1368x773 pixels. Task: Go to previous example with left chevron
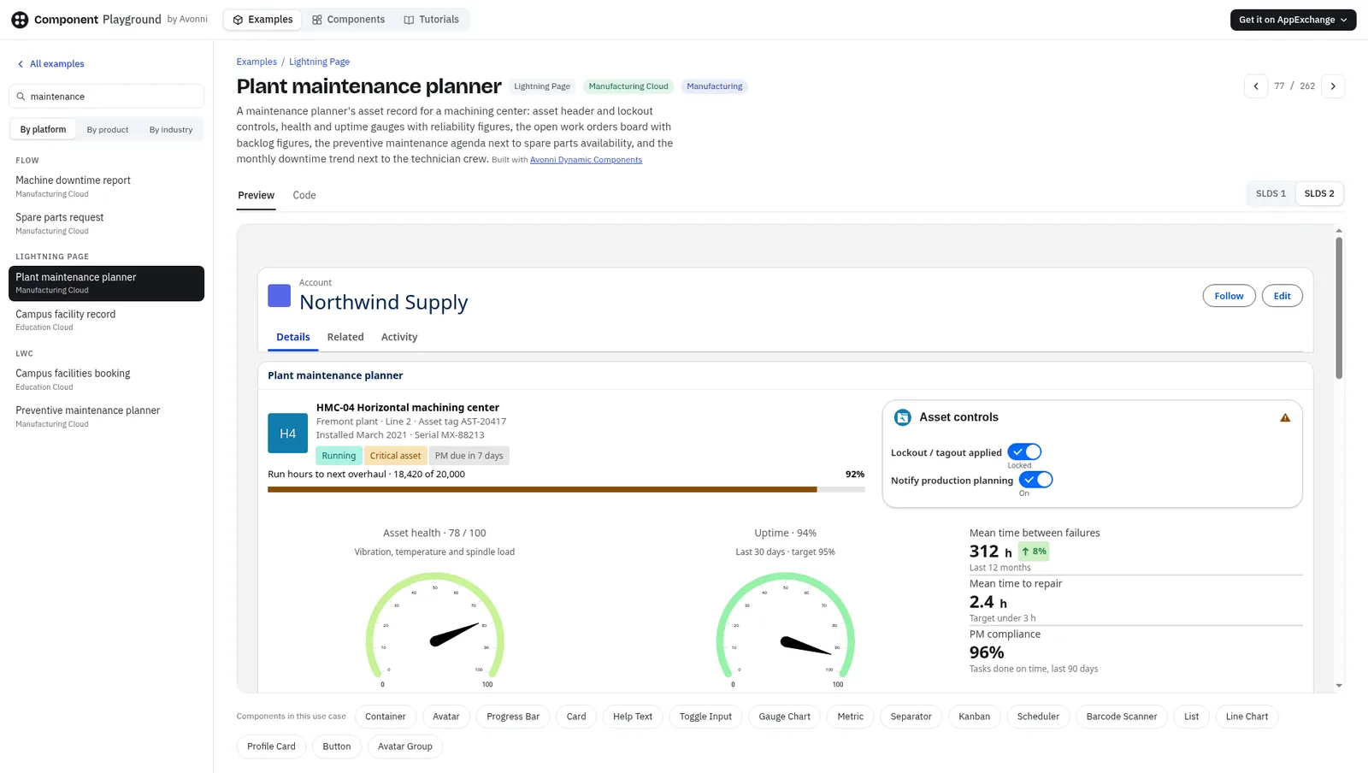[x=1255, y=86]
